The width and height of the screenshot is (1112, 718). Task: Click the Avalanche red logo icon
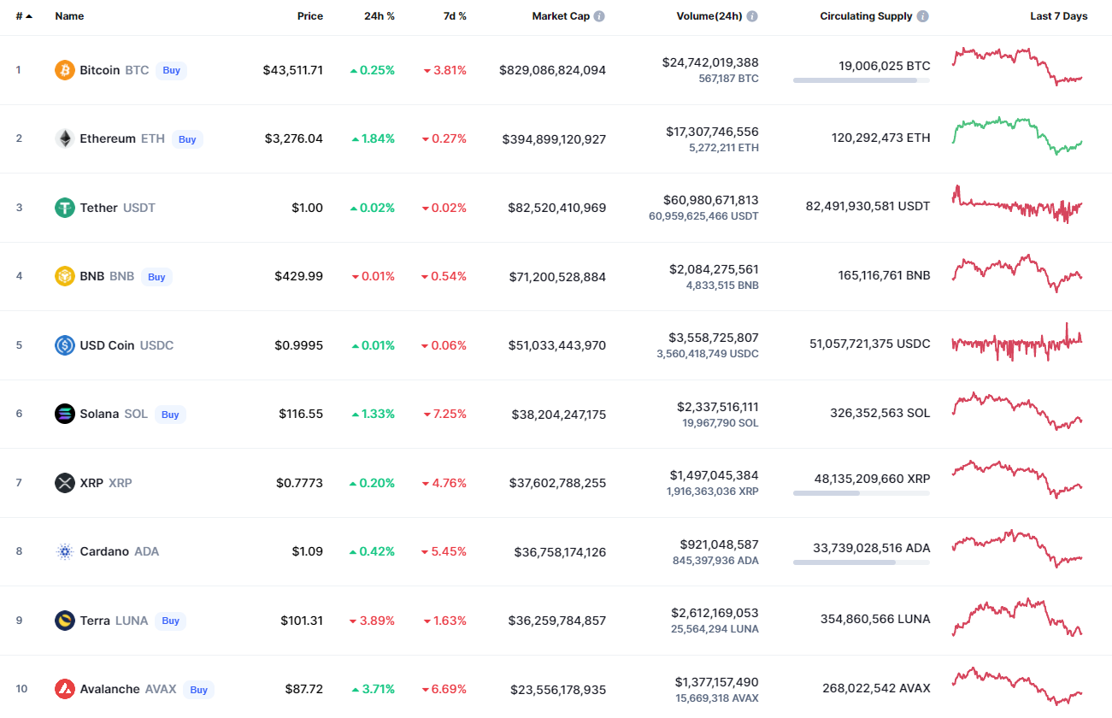pos(65,689)
